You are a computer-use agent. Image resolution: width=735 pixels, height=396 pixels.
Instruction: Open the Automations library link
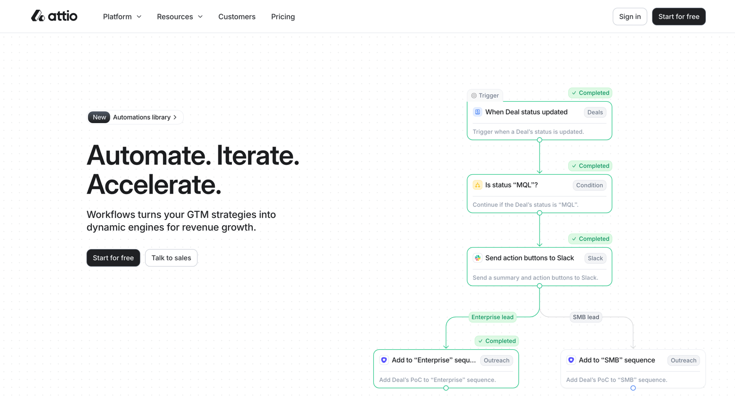pos(135,117)
